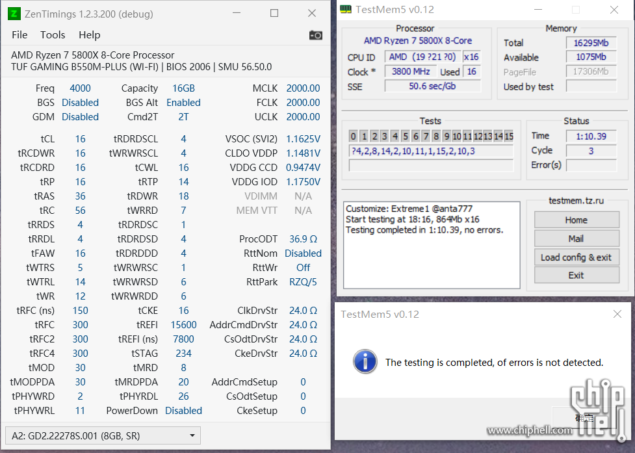Click the VDDG CCD 0.9474V value
The image size is (635, 453).
tap(303, 168)
